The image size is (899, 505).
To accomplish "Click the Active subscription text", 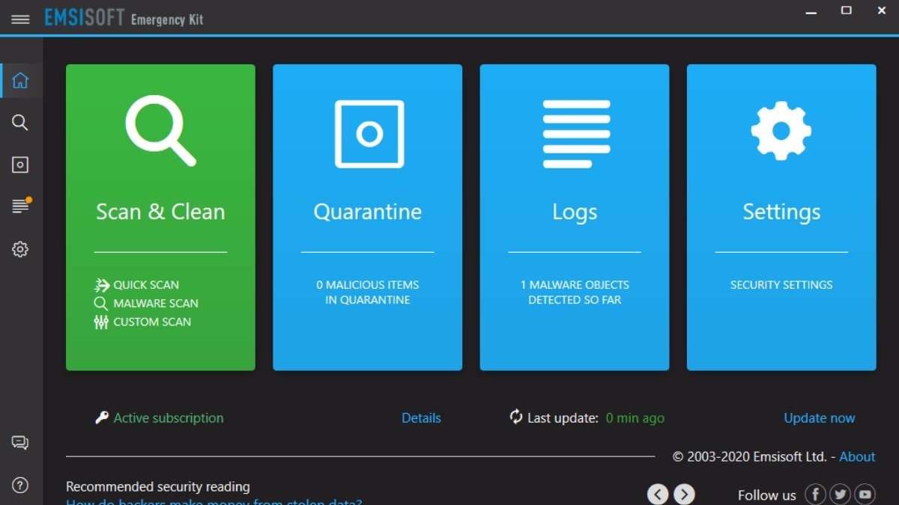I will point(169,418).
